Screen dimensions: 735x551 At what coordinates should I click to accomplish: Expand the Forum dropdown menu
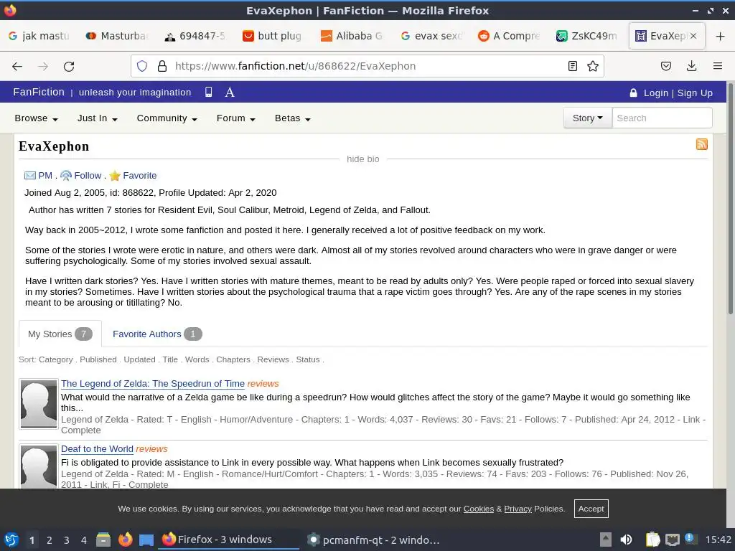(x=235, y=118)
